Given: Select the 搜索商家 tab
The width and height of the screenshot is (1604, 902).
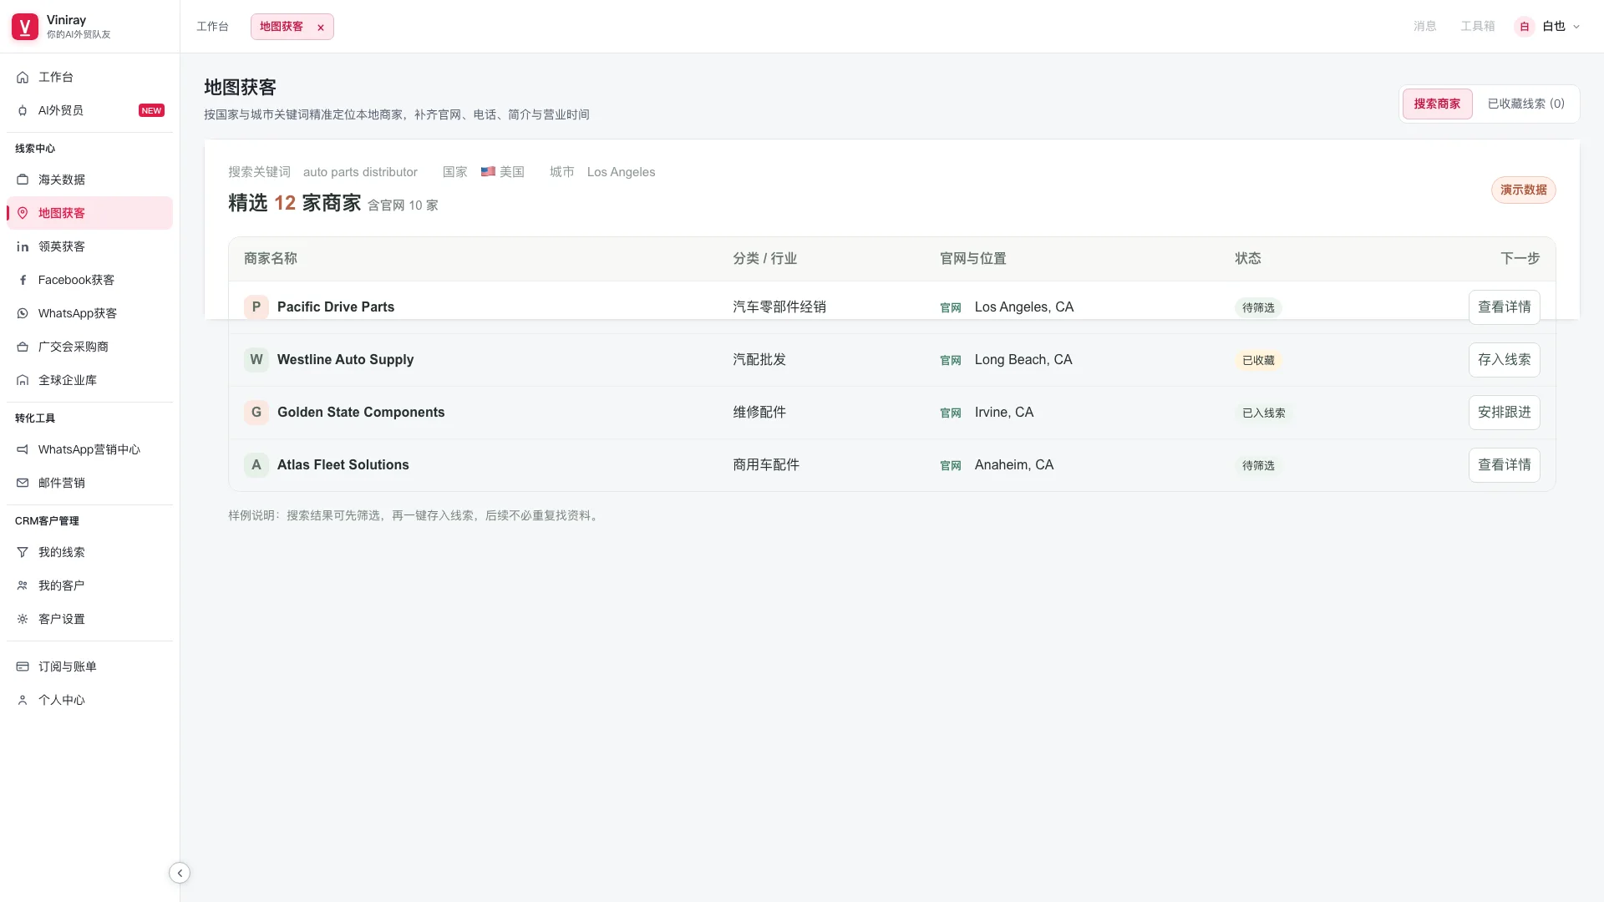Looking at the screenshot, I should [1437, 104].
